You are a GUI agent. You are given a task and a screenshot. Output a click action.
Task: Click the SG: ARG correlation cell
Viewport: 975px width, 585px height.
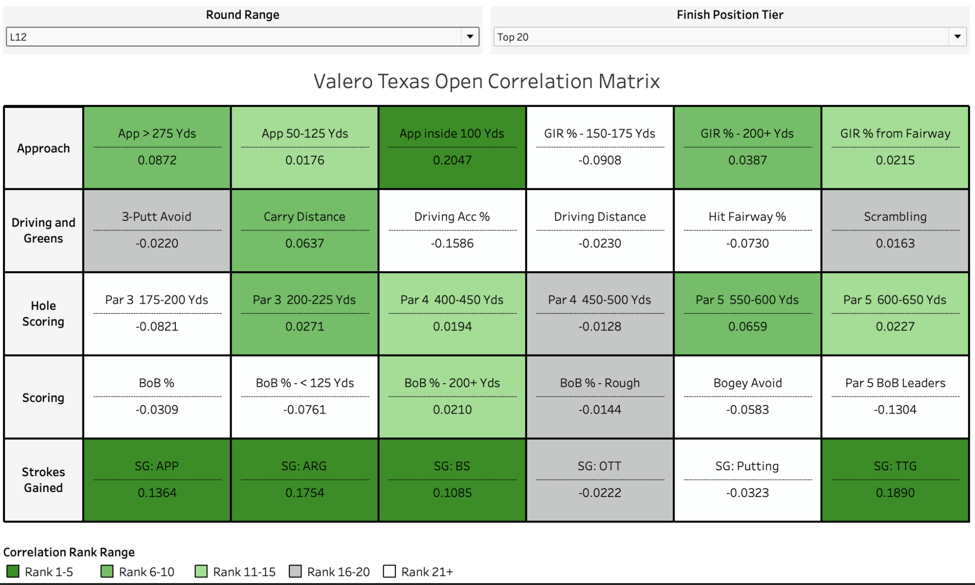(x=304, y=480)
